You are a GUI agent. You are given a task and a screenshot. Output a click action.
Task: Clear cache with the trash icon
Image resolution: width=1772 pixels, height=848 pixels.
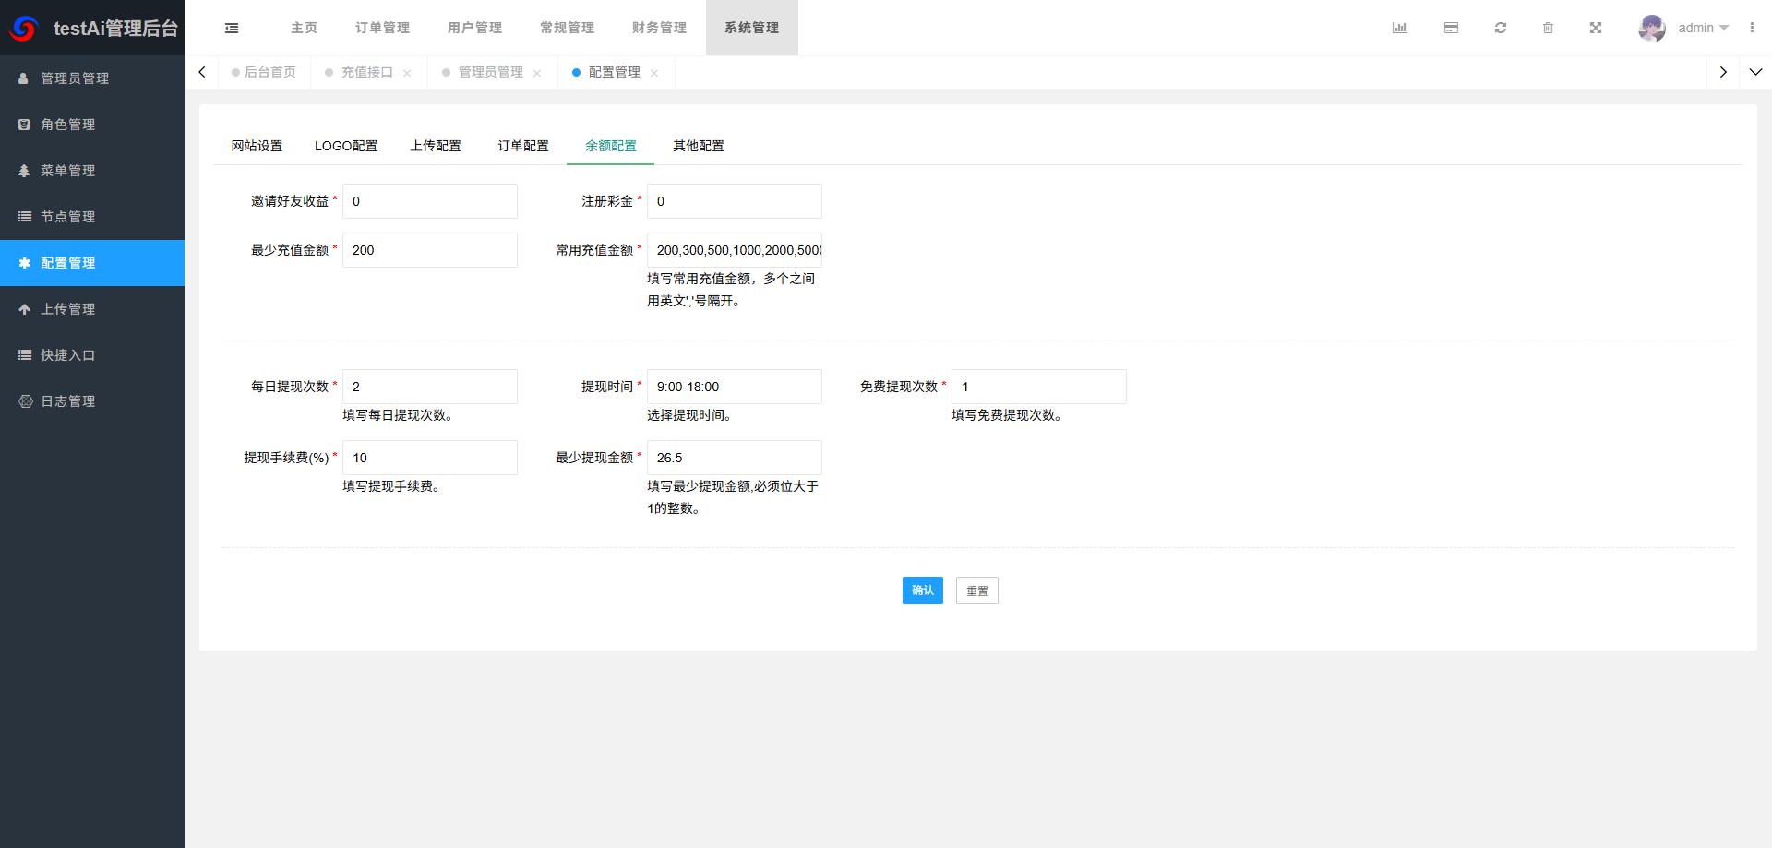coord(1549,28)
